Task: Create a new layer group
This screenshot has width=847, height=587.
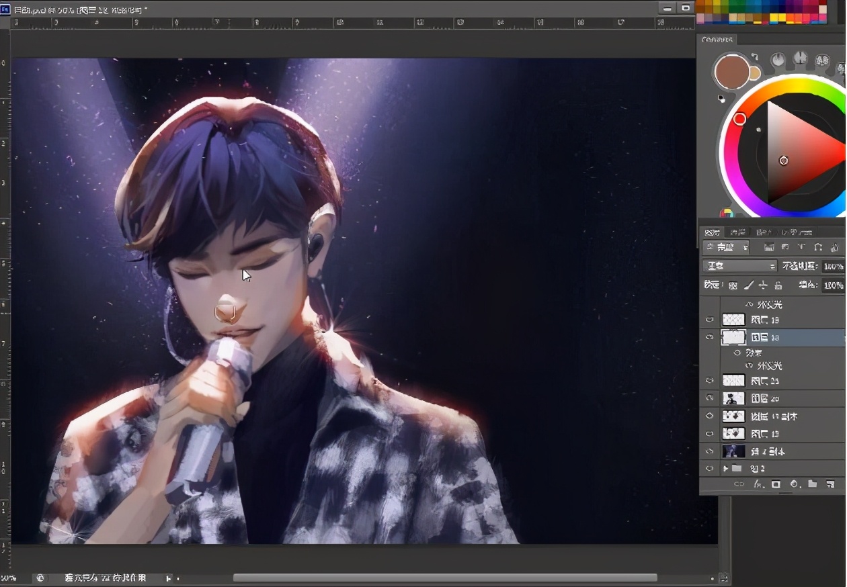Action: (x=812, y=484)
